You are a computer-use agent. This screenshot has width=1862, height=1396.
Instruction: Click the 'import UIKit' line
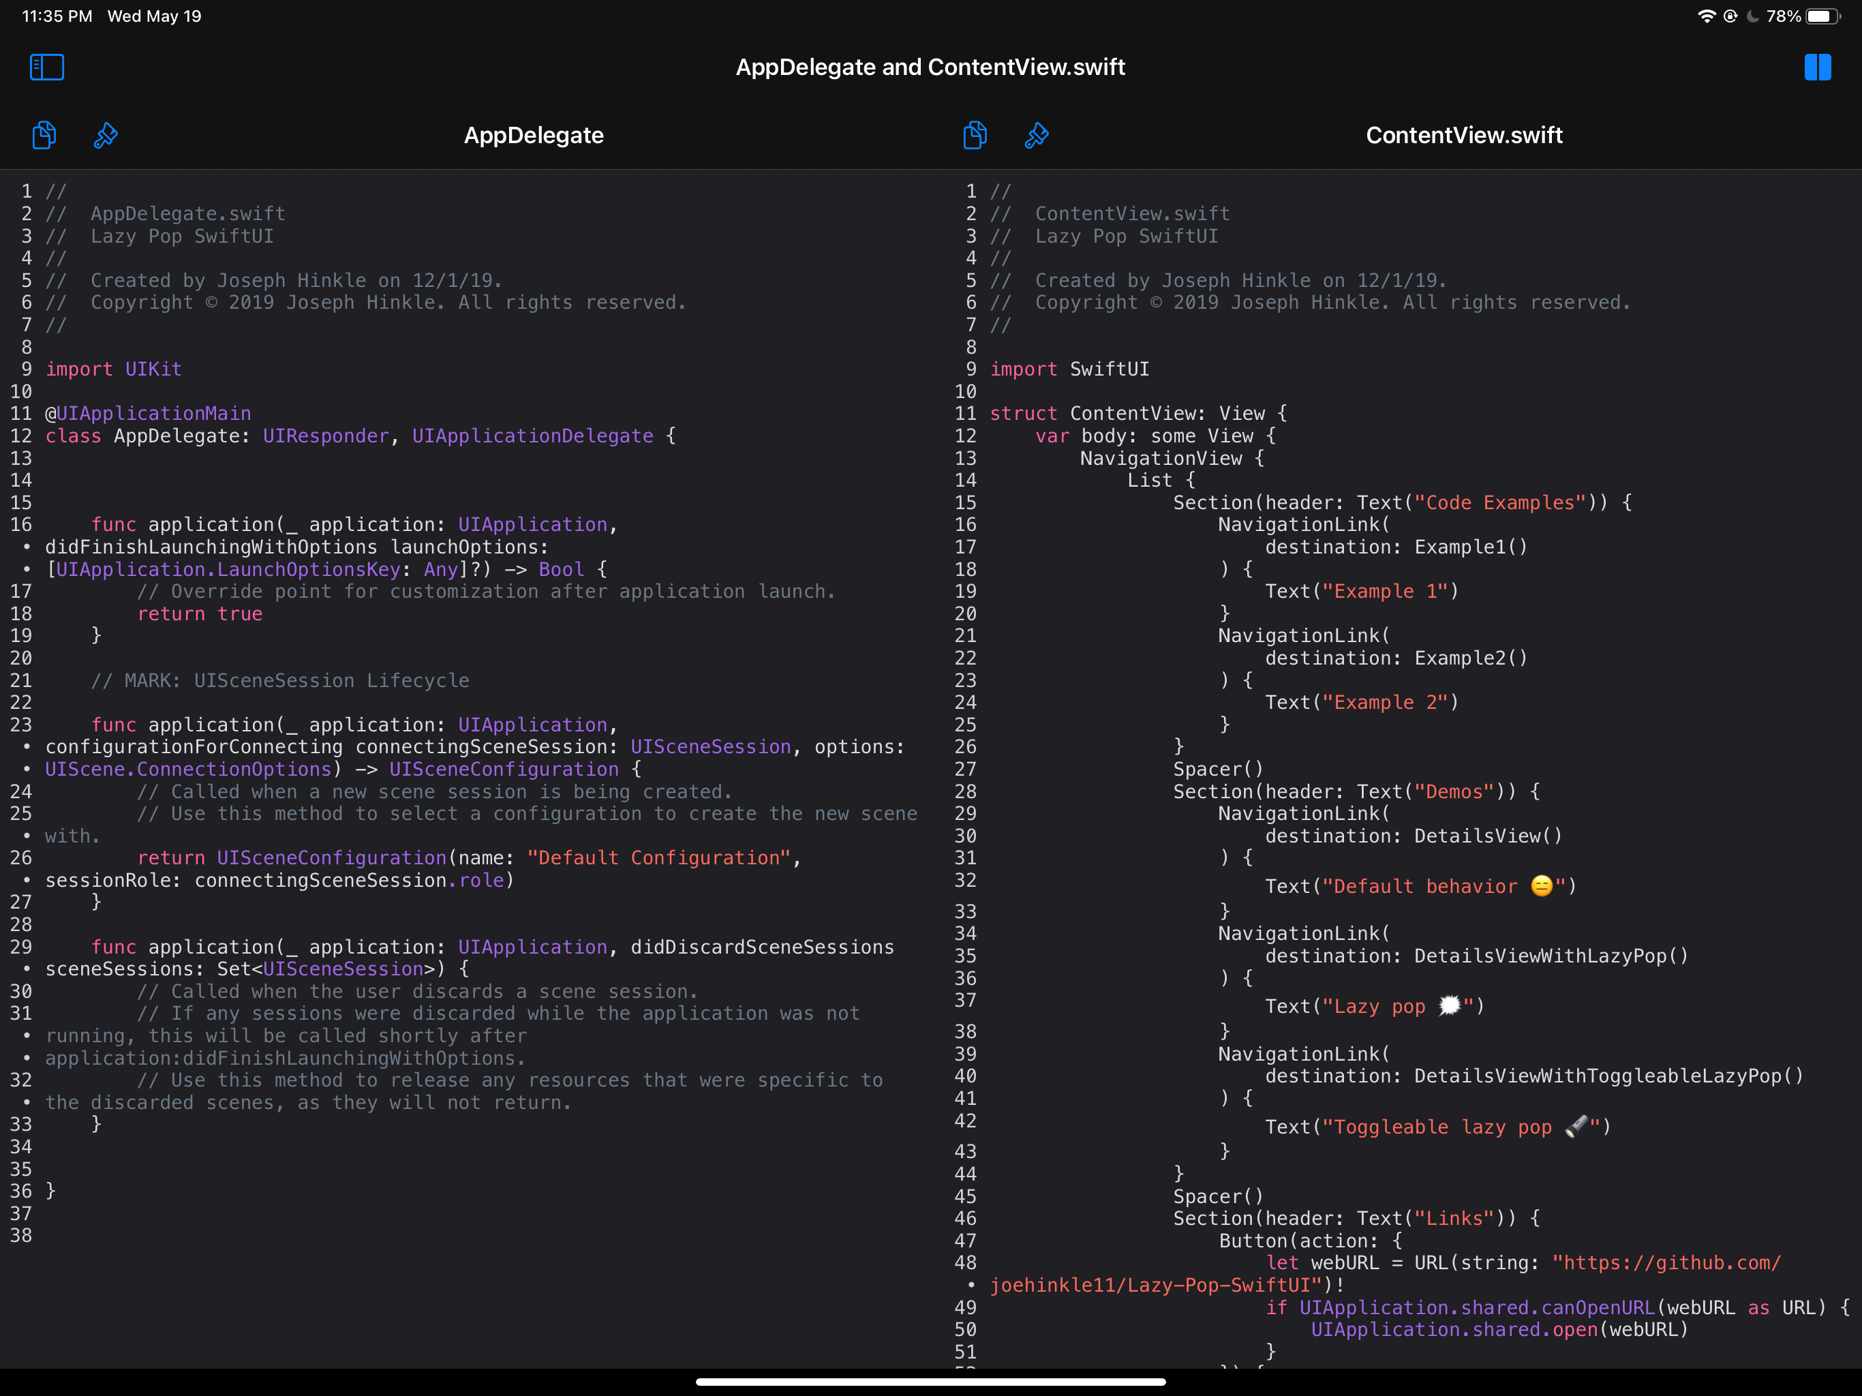point(114,369)
